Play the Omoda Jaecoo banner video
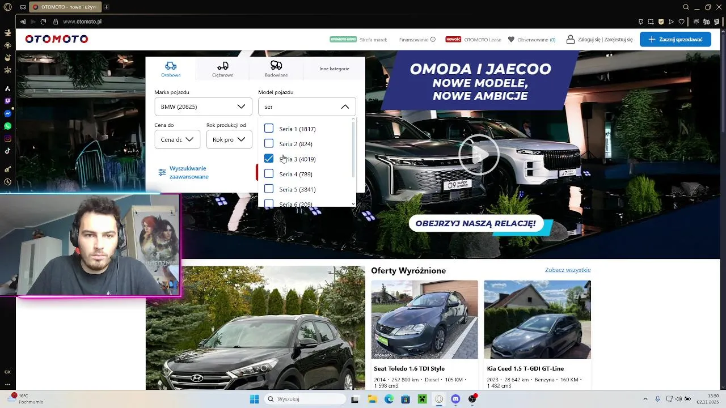Viewport: 726px width, 408px height. (x=479, y=154)
